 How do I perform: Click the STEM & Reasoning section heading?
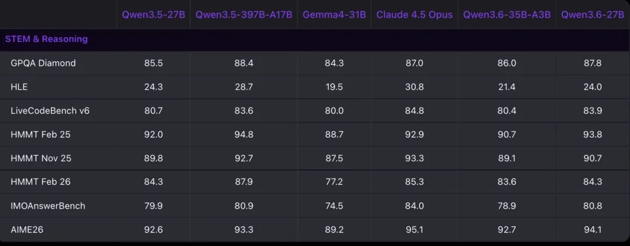coord(47,39)
